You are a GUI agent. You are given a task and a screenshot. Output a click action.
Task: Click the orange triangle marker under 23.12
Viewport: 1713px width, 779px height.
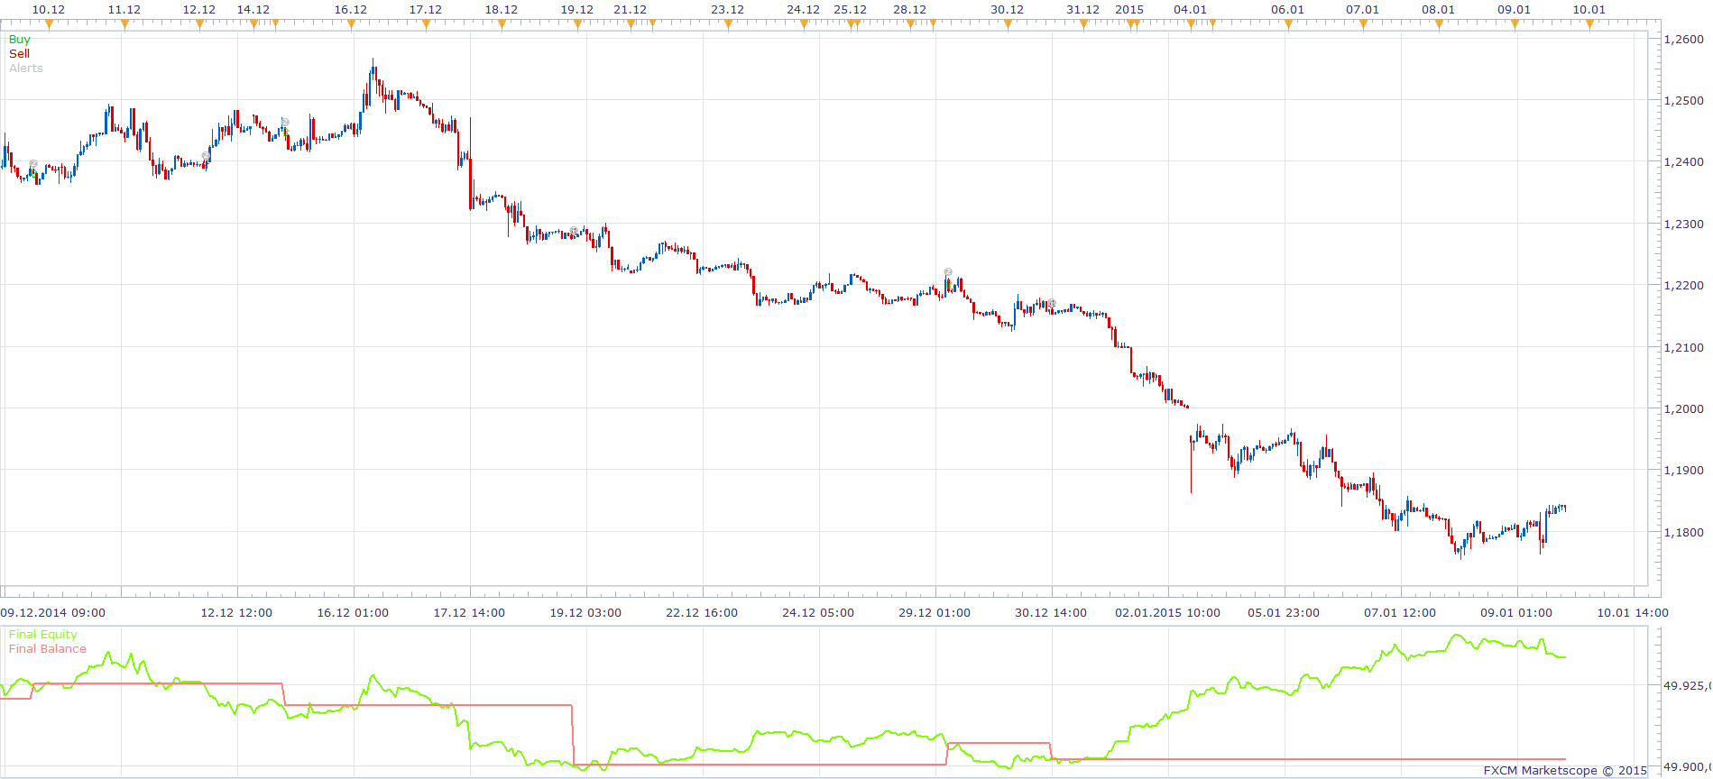pyautogui.click(x=728, y=24)
